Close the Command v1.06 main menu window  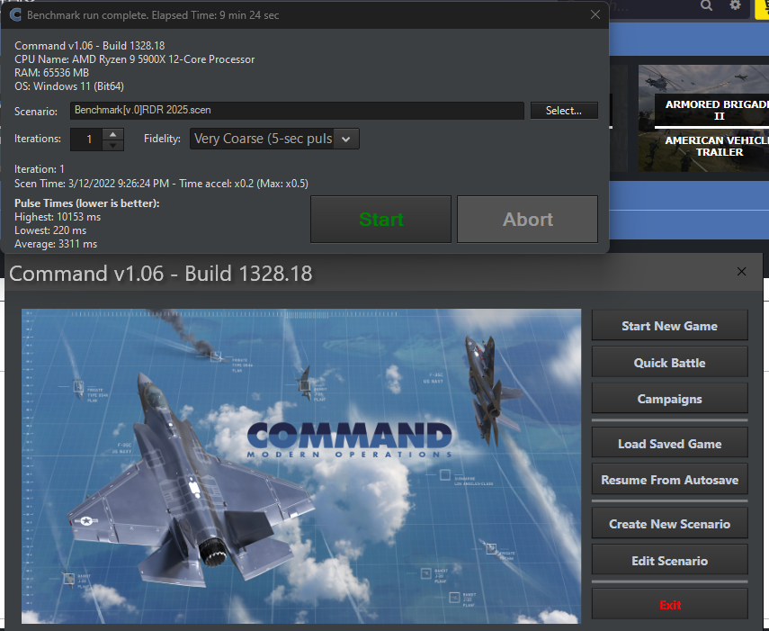[741, 271]
